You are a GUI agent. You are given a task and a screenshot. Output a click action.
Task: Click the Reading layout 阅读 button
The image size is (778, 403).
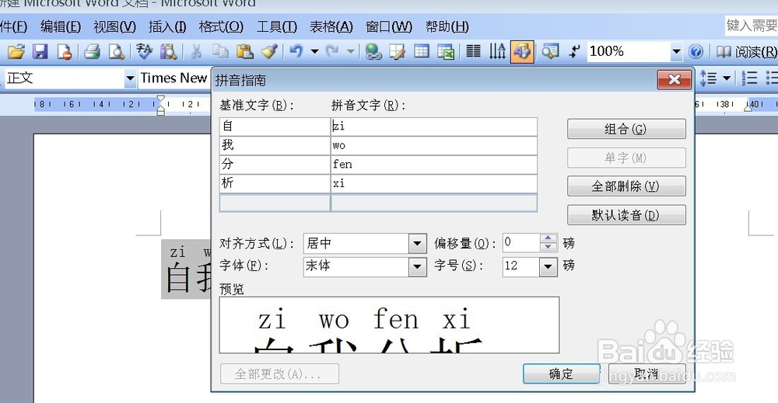(x=746, y=51)
